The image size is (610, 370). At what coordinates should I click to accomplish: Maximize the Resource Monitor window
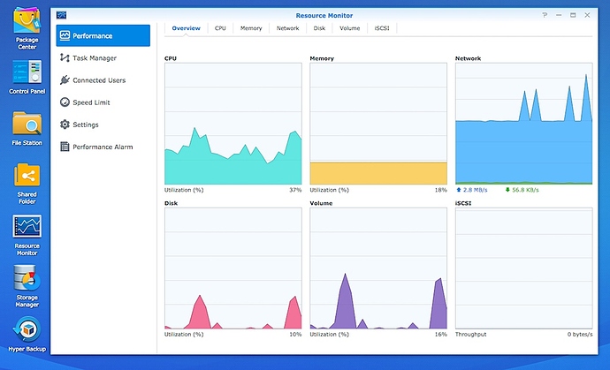(x=573, y=15)
